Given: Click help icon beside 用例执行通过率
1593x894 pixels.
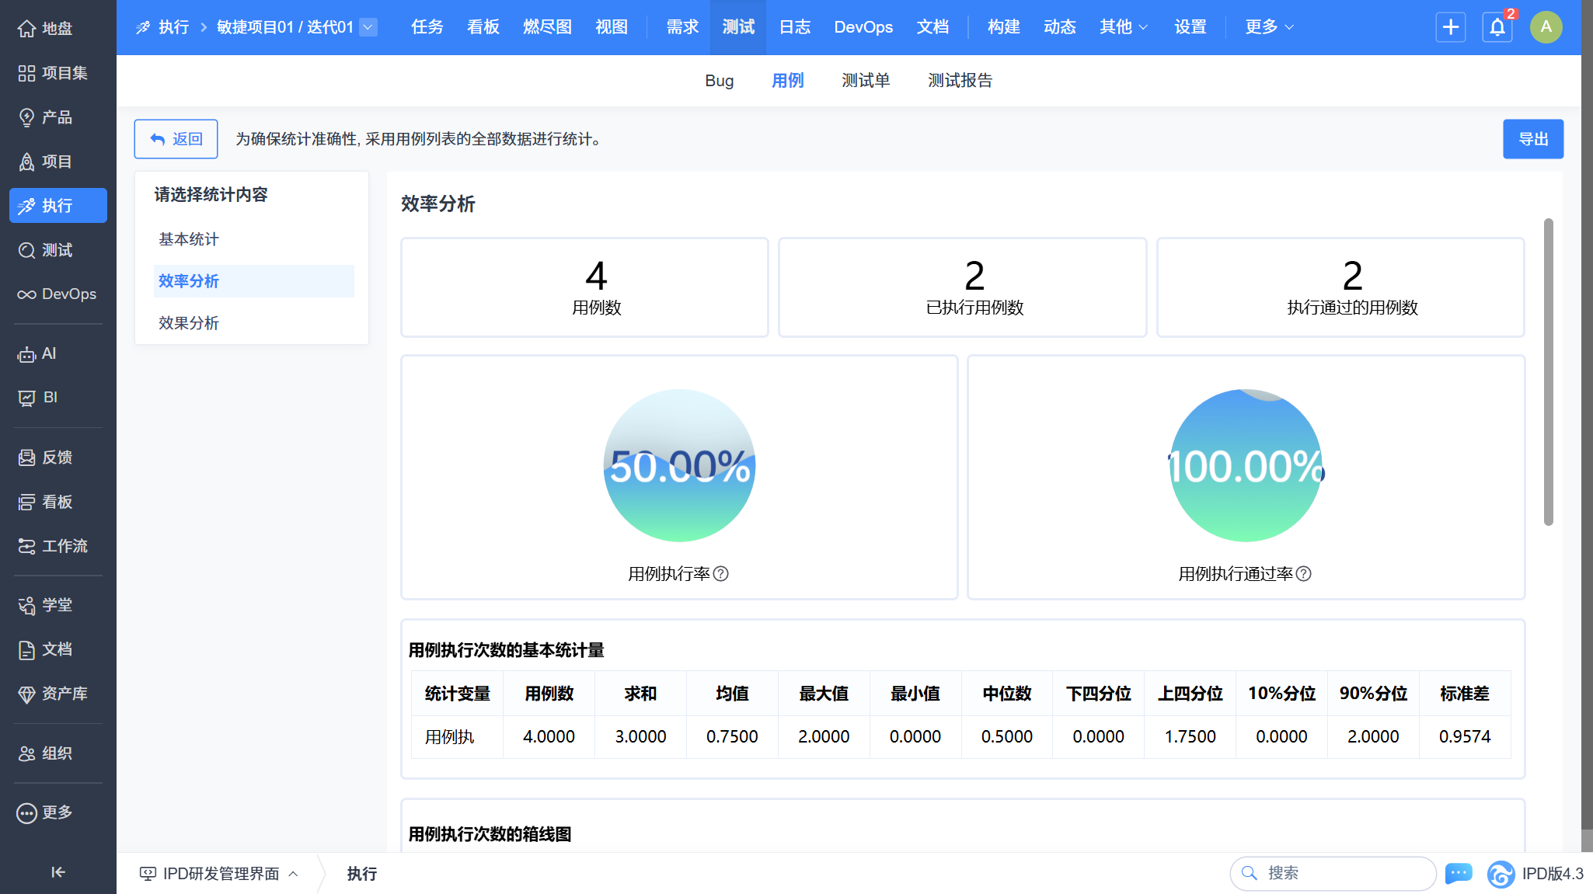Looking at the screenshot, I should click(1304, 574).
